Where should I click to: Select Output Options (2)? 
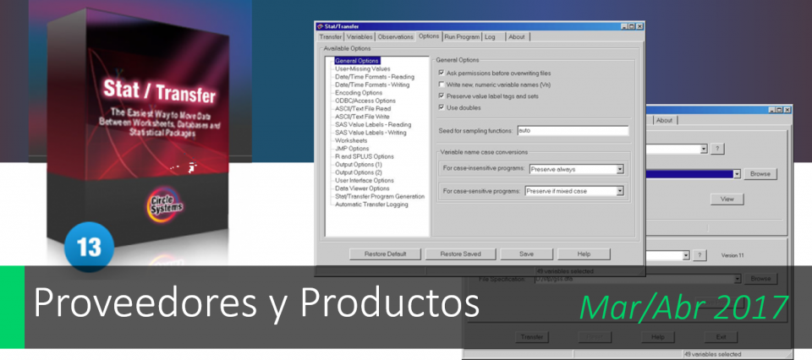359,172
